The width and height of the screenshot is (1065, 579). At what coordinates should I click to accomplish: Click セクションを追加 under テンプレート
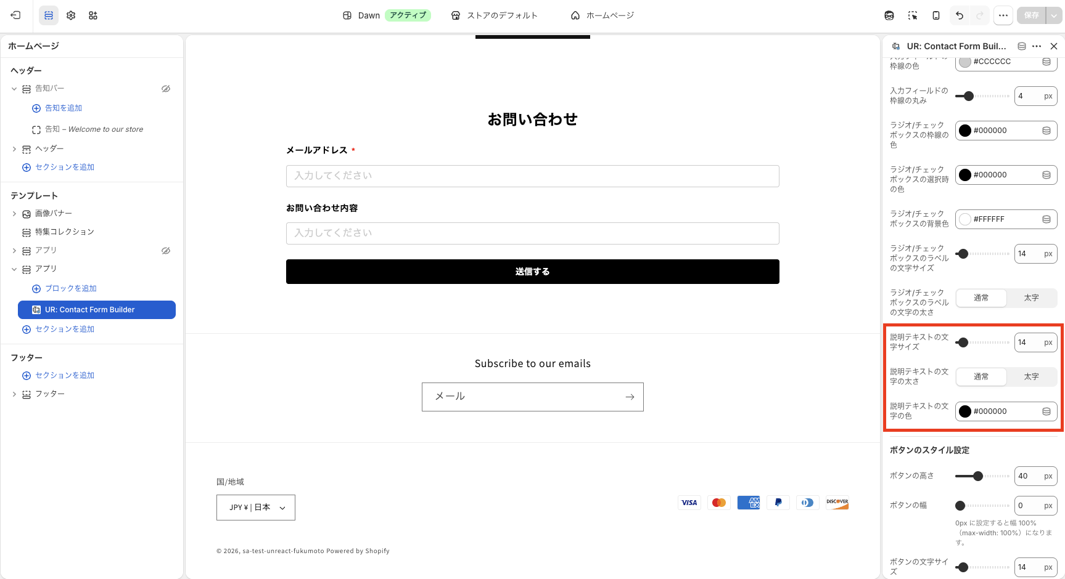tap(65, 329)
